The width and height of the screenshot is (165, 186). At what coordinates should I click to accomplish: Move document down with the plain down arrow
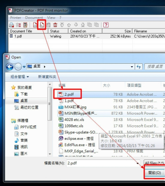pyautogui.click(x=76, y=25)
